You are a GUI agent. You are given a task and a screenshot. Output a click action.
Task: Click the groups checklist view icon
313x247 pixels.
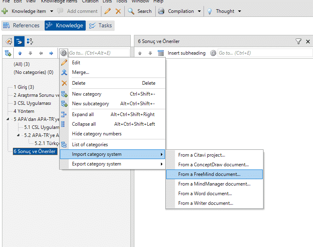coord(30,41)
